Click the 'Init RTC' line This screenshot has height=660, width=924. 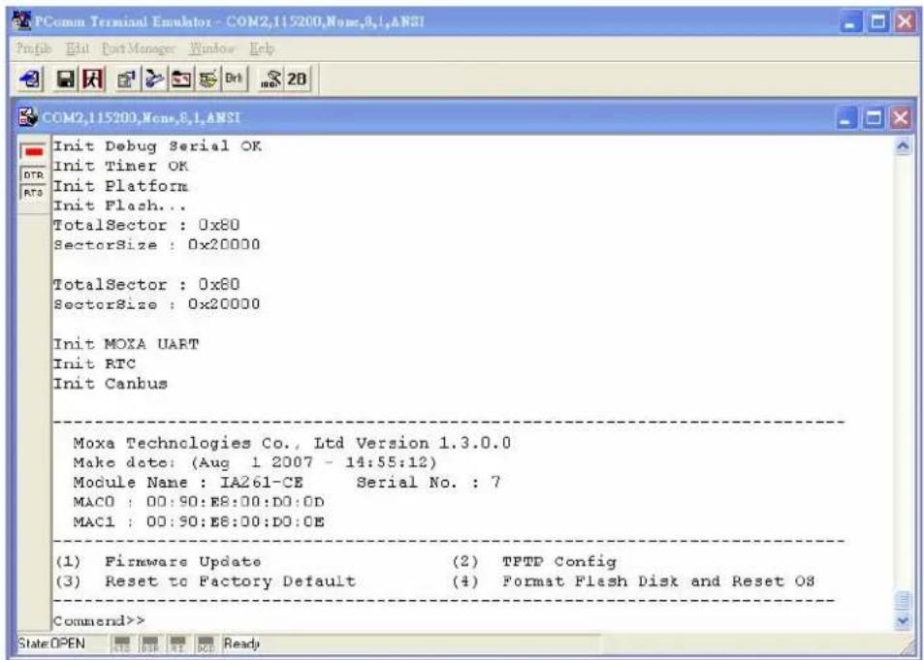(x=94, y=364)
